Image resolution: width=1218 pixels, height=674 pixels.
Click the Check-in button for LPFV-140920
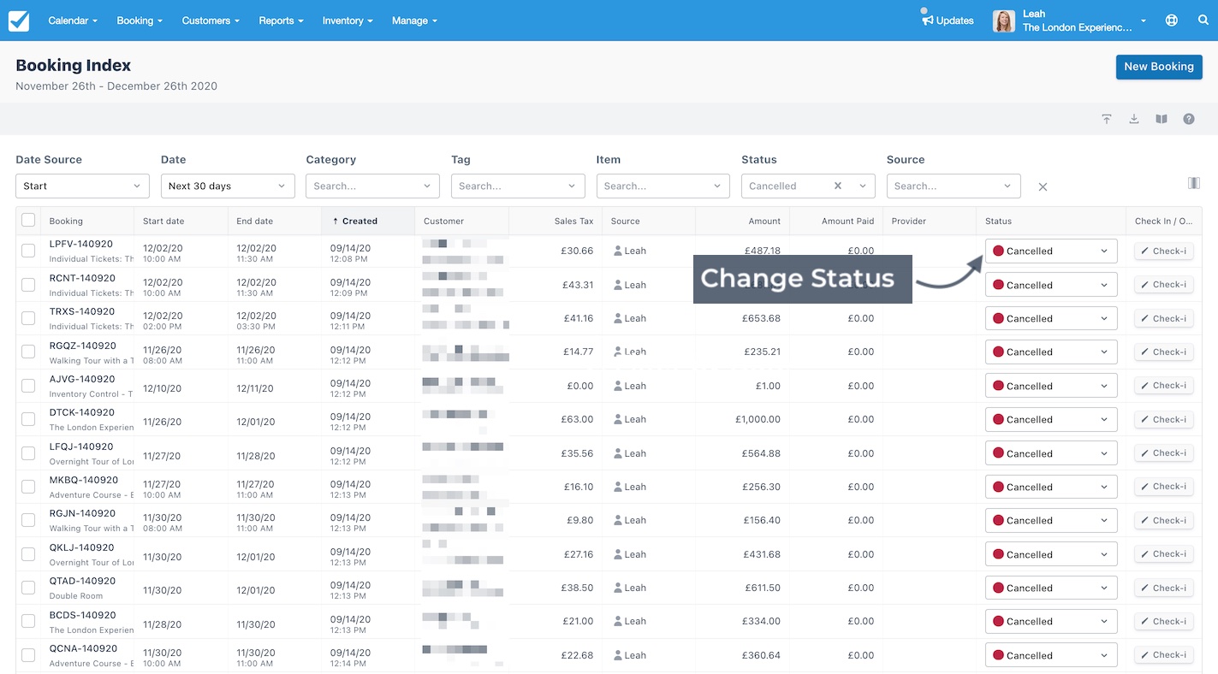coord(1164,251)
